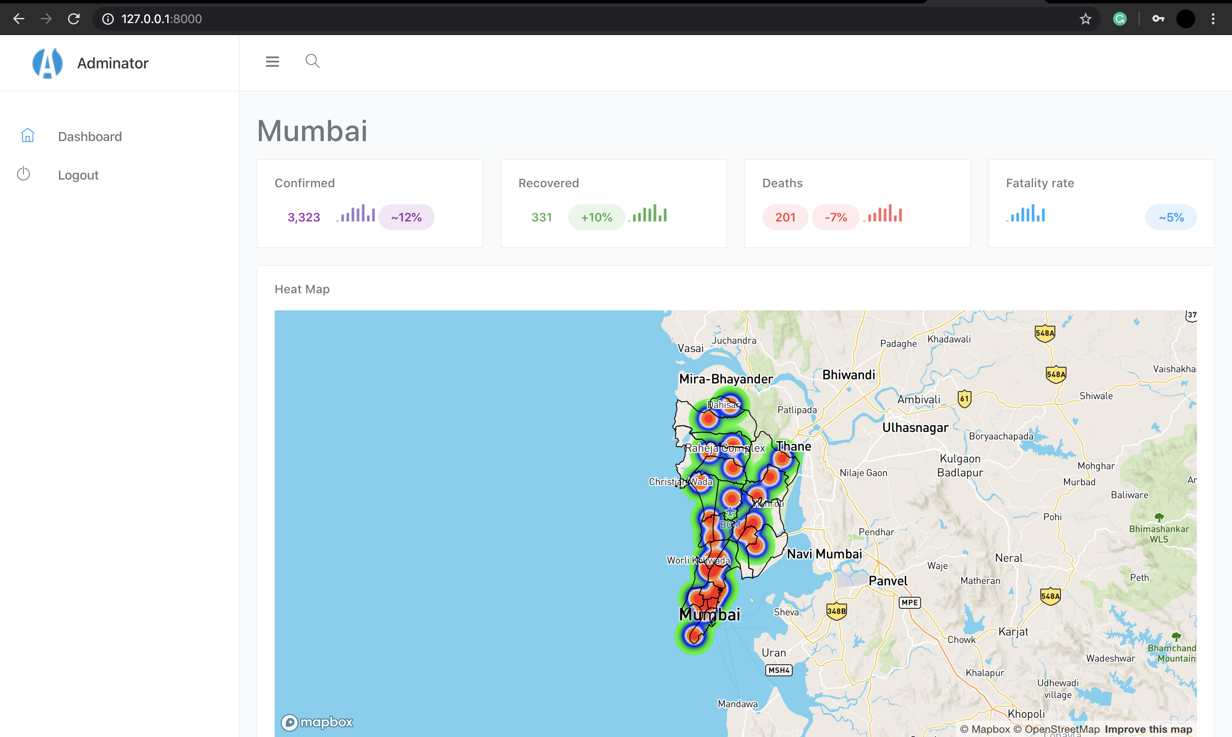Click the mapbox logo on map
Screen dimensions: 1232x737
317,722
